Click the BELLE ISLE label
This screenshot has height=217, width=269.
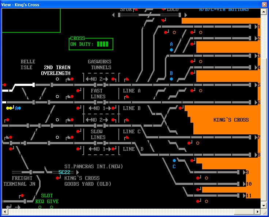coord(28,64)
